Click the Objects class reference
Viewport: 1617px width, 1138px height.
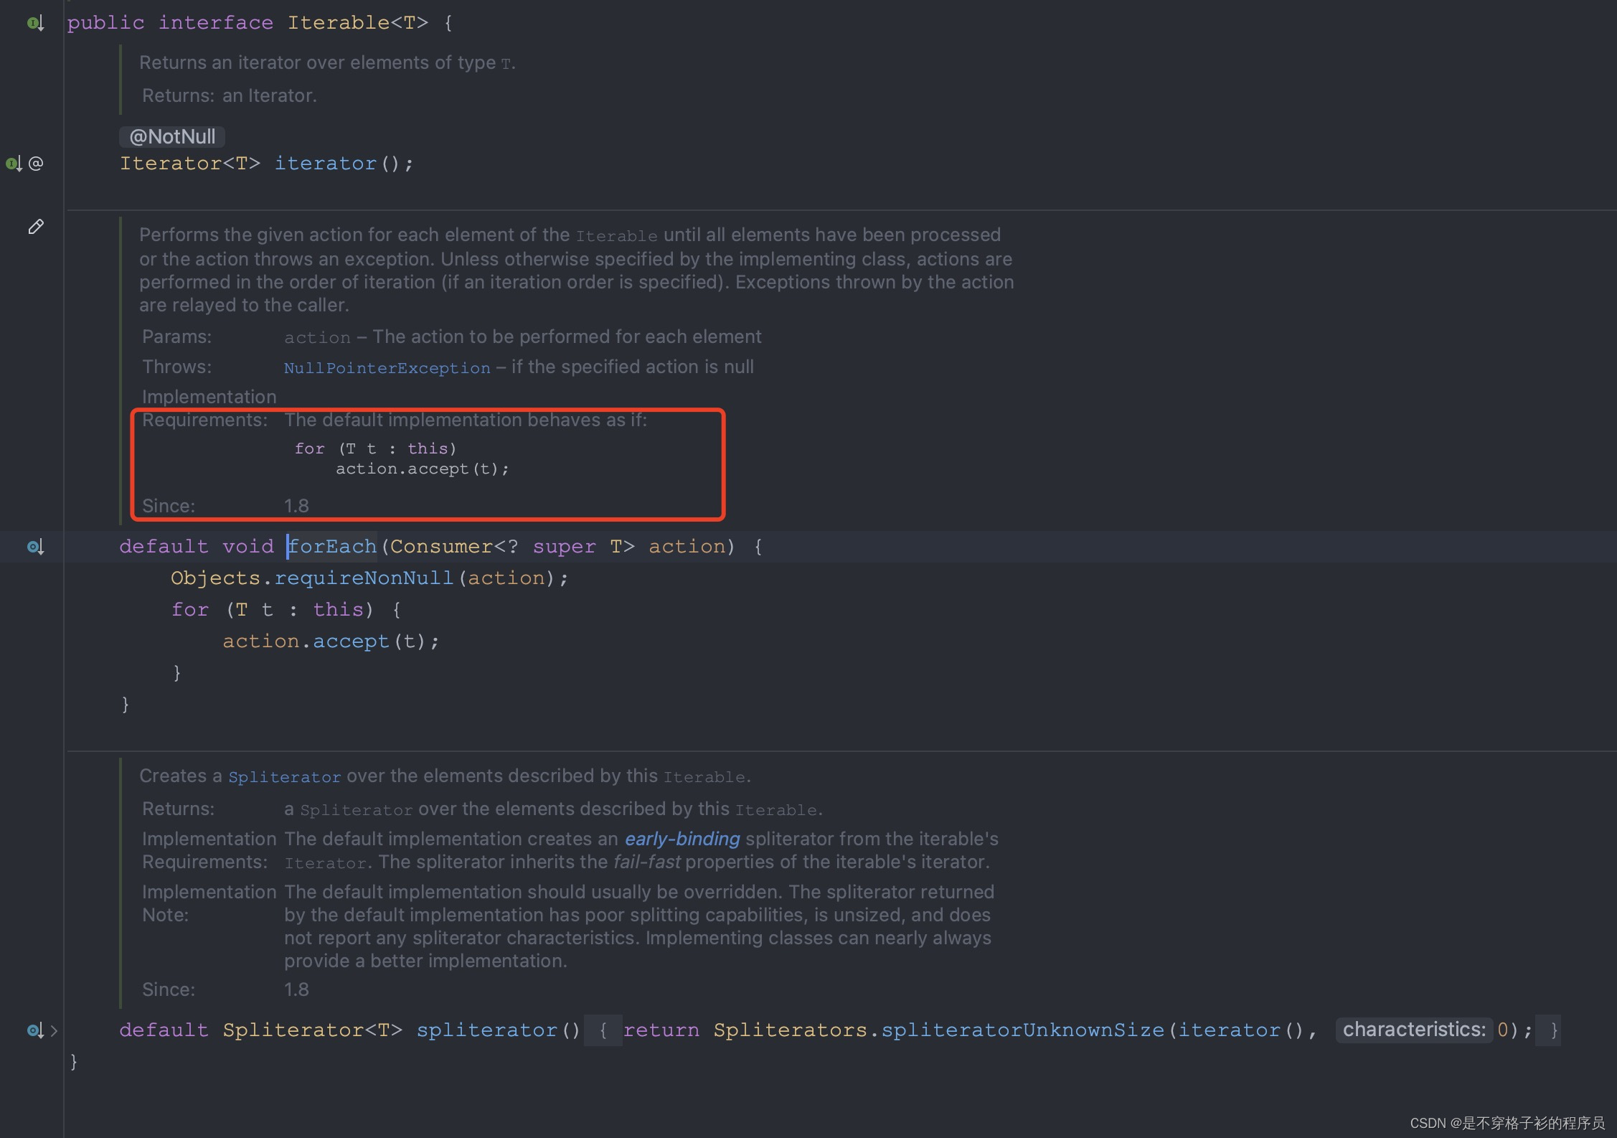point(215,578)
